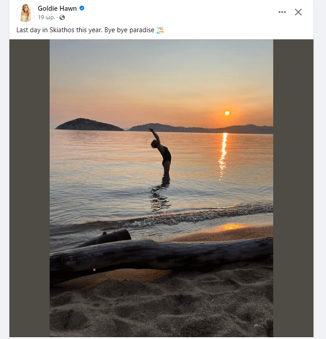Click the right gray margin beside photo
This screenshot has width=326, height=339.
[293, 188]
